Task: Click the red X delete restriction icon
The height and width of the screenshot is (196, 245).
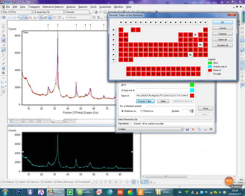Action: [193, 129]
